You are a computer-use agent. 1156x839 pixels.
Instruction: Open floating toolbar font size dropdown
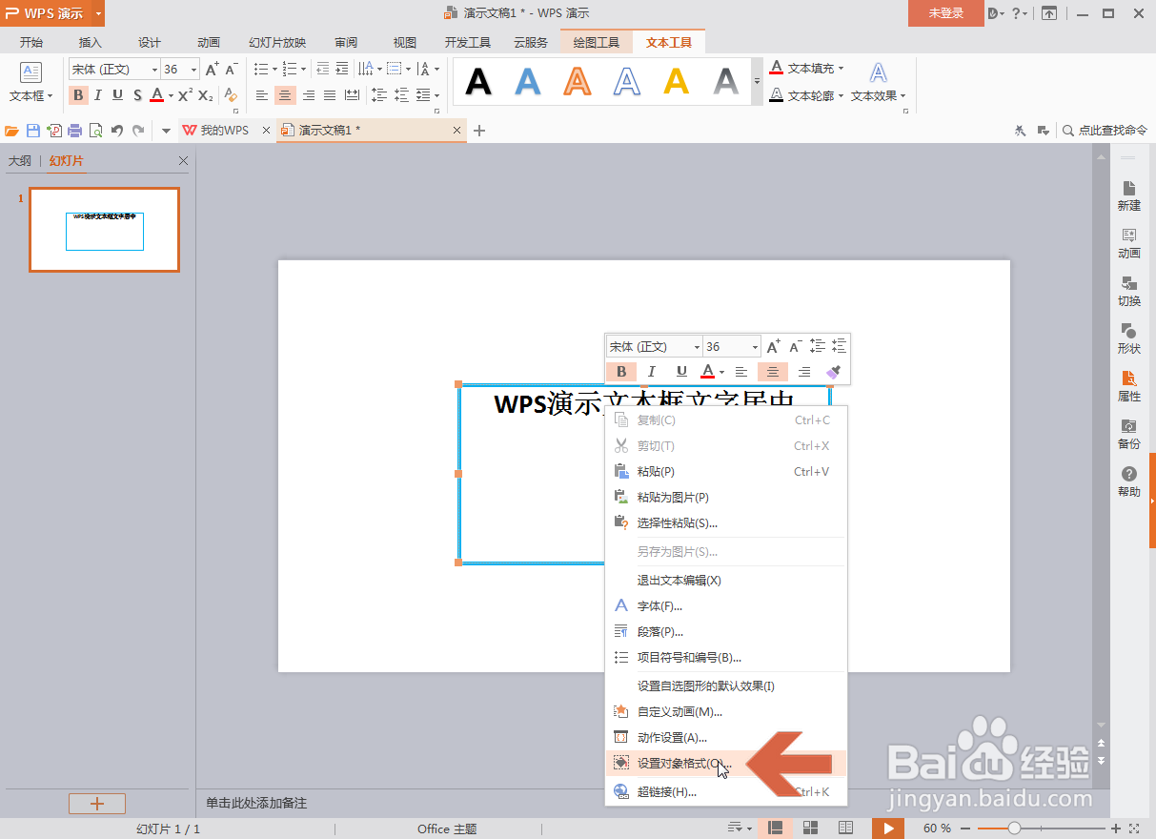coord(755,347)
